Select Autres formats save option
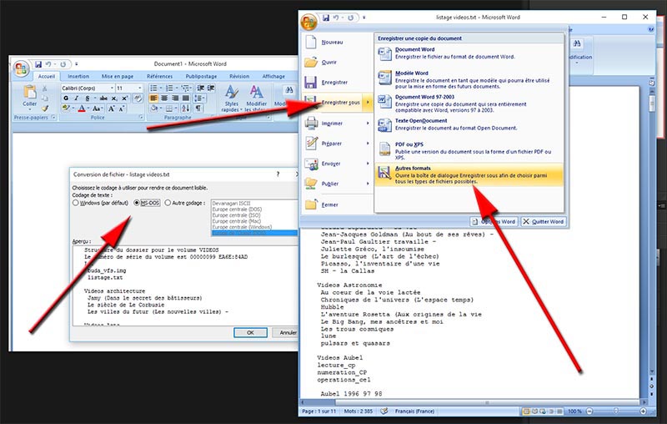Image resolution: width=667 pixels, height=424 pixels. tap(469, 174)
